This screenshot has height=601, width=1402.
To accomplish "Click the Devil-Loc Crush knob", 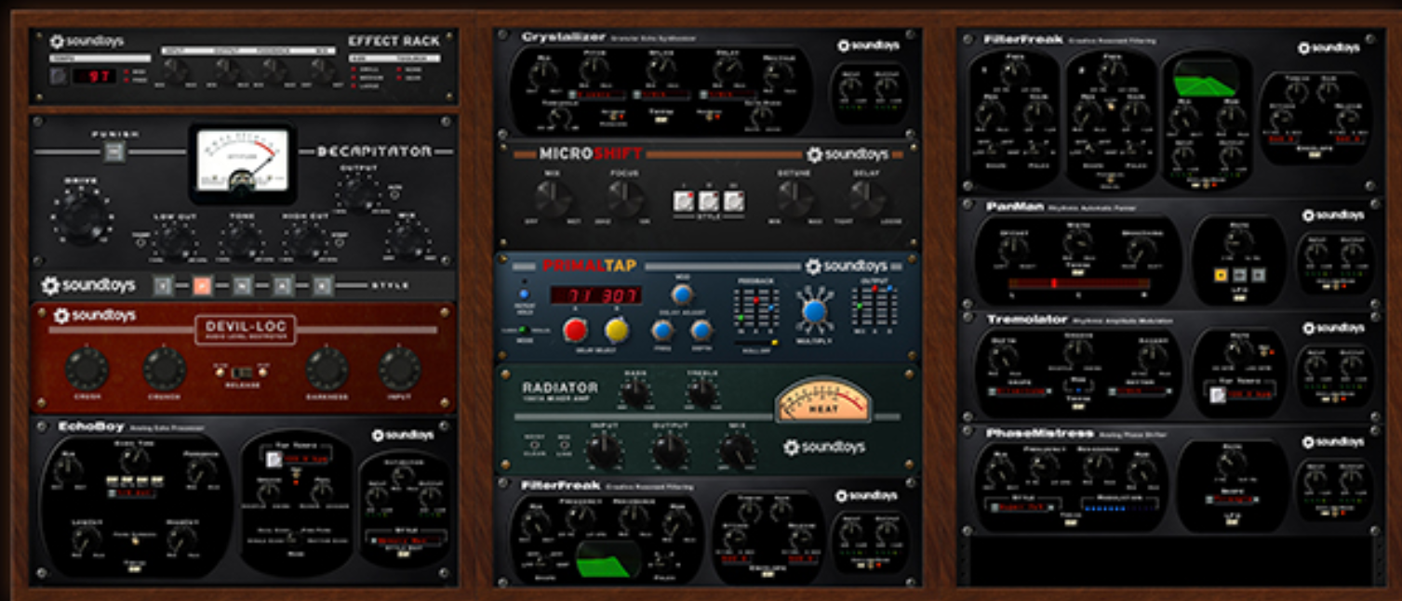I will click(87, 369).
